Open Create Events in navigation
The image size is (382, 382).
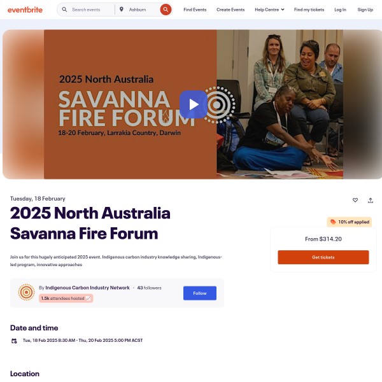click(230, 10)
